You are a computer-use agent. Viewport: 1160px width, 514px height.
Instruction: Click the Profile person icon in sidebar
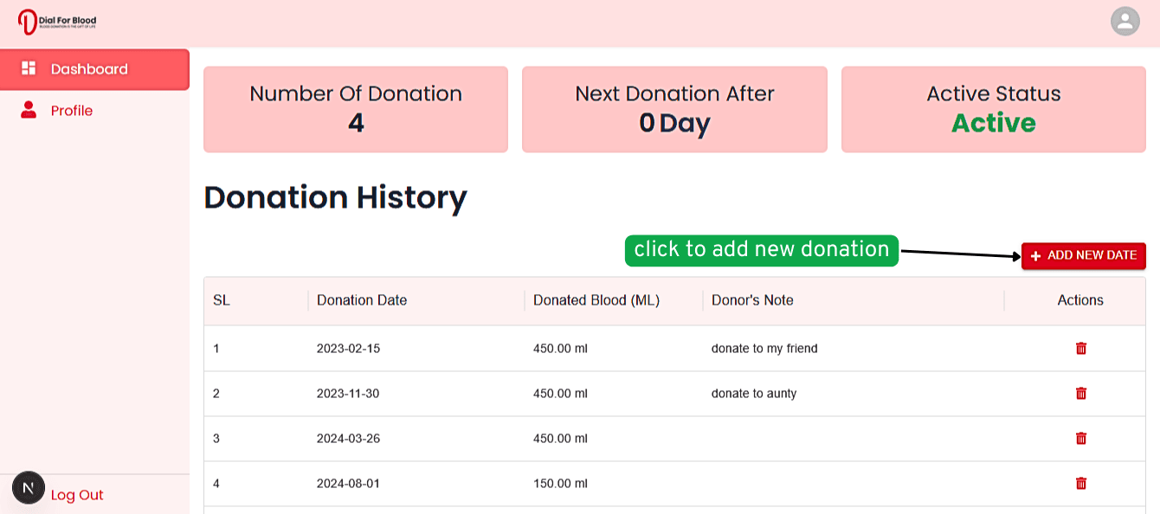29,110
